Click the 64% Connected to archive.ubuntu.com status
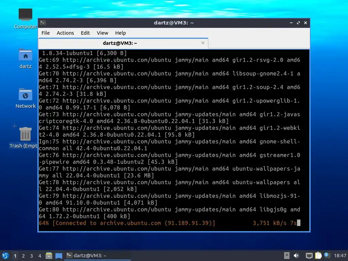Screen dimensions: 348x261 (127, 223)
